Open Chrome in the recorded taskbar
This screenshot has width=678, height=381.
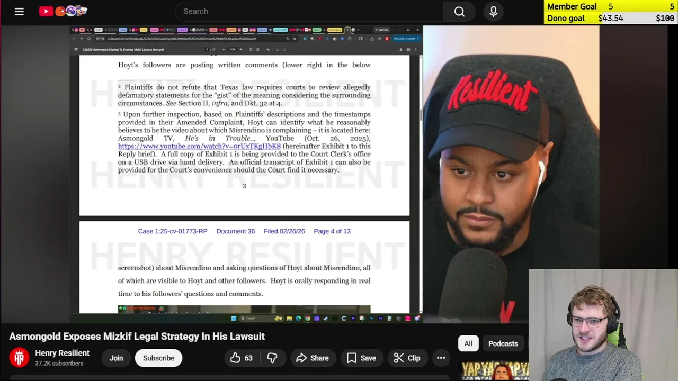[308, 319]
